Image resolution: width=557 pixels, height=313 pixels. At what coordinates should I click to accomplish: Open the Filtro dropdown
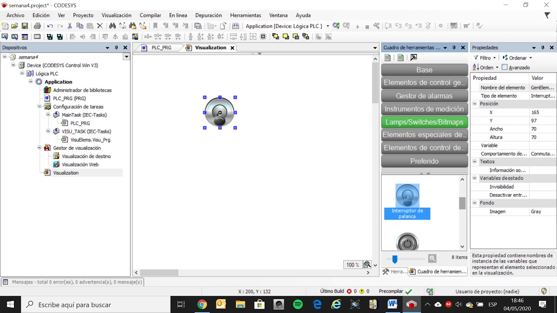(484, 58)
